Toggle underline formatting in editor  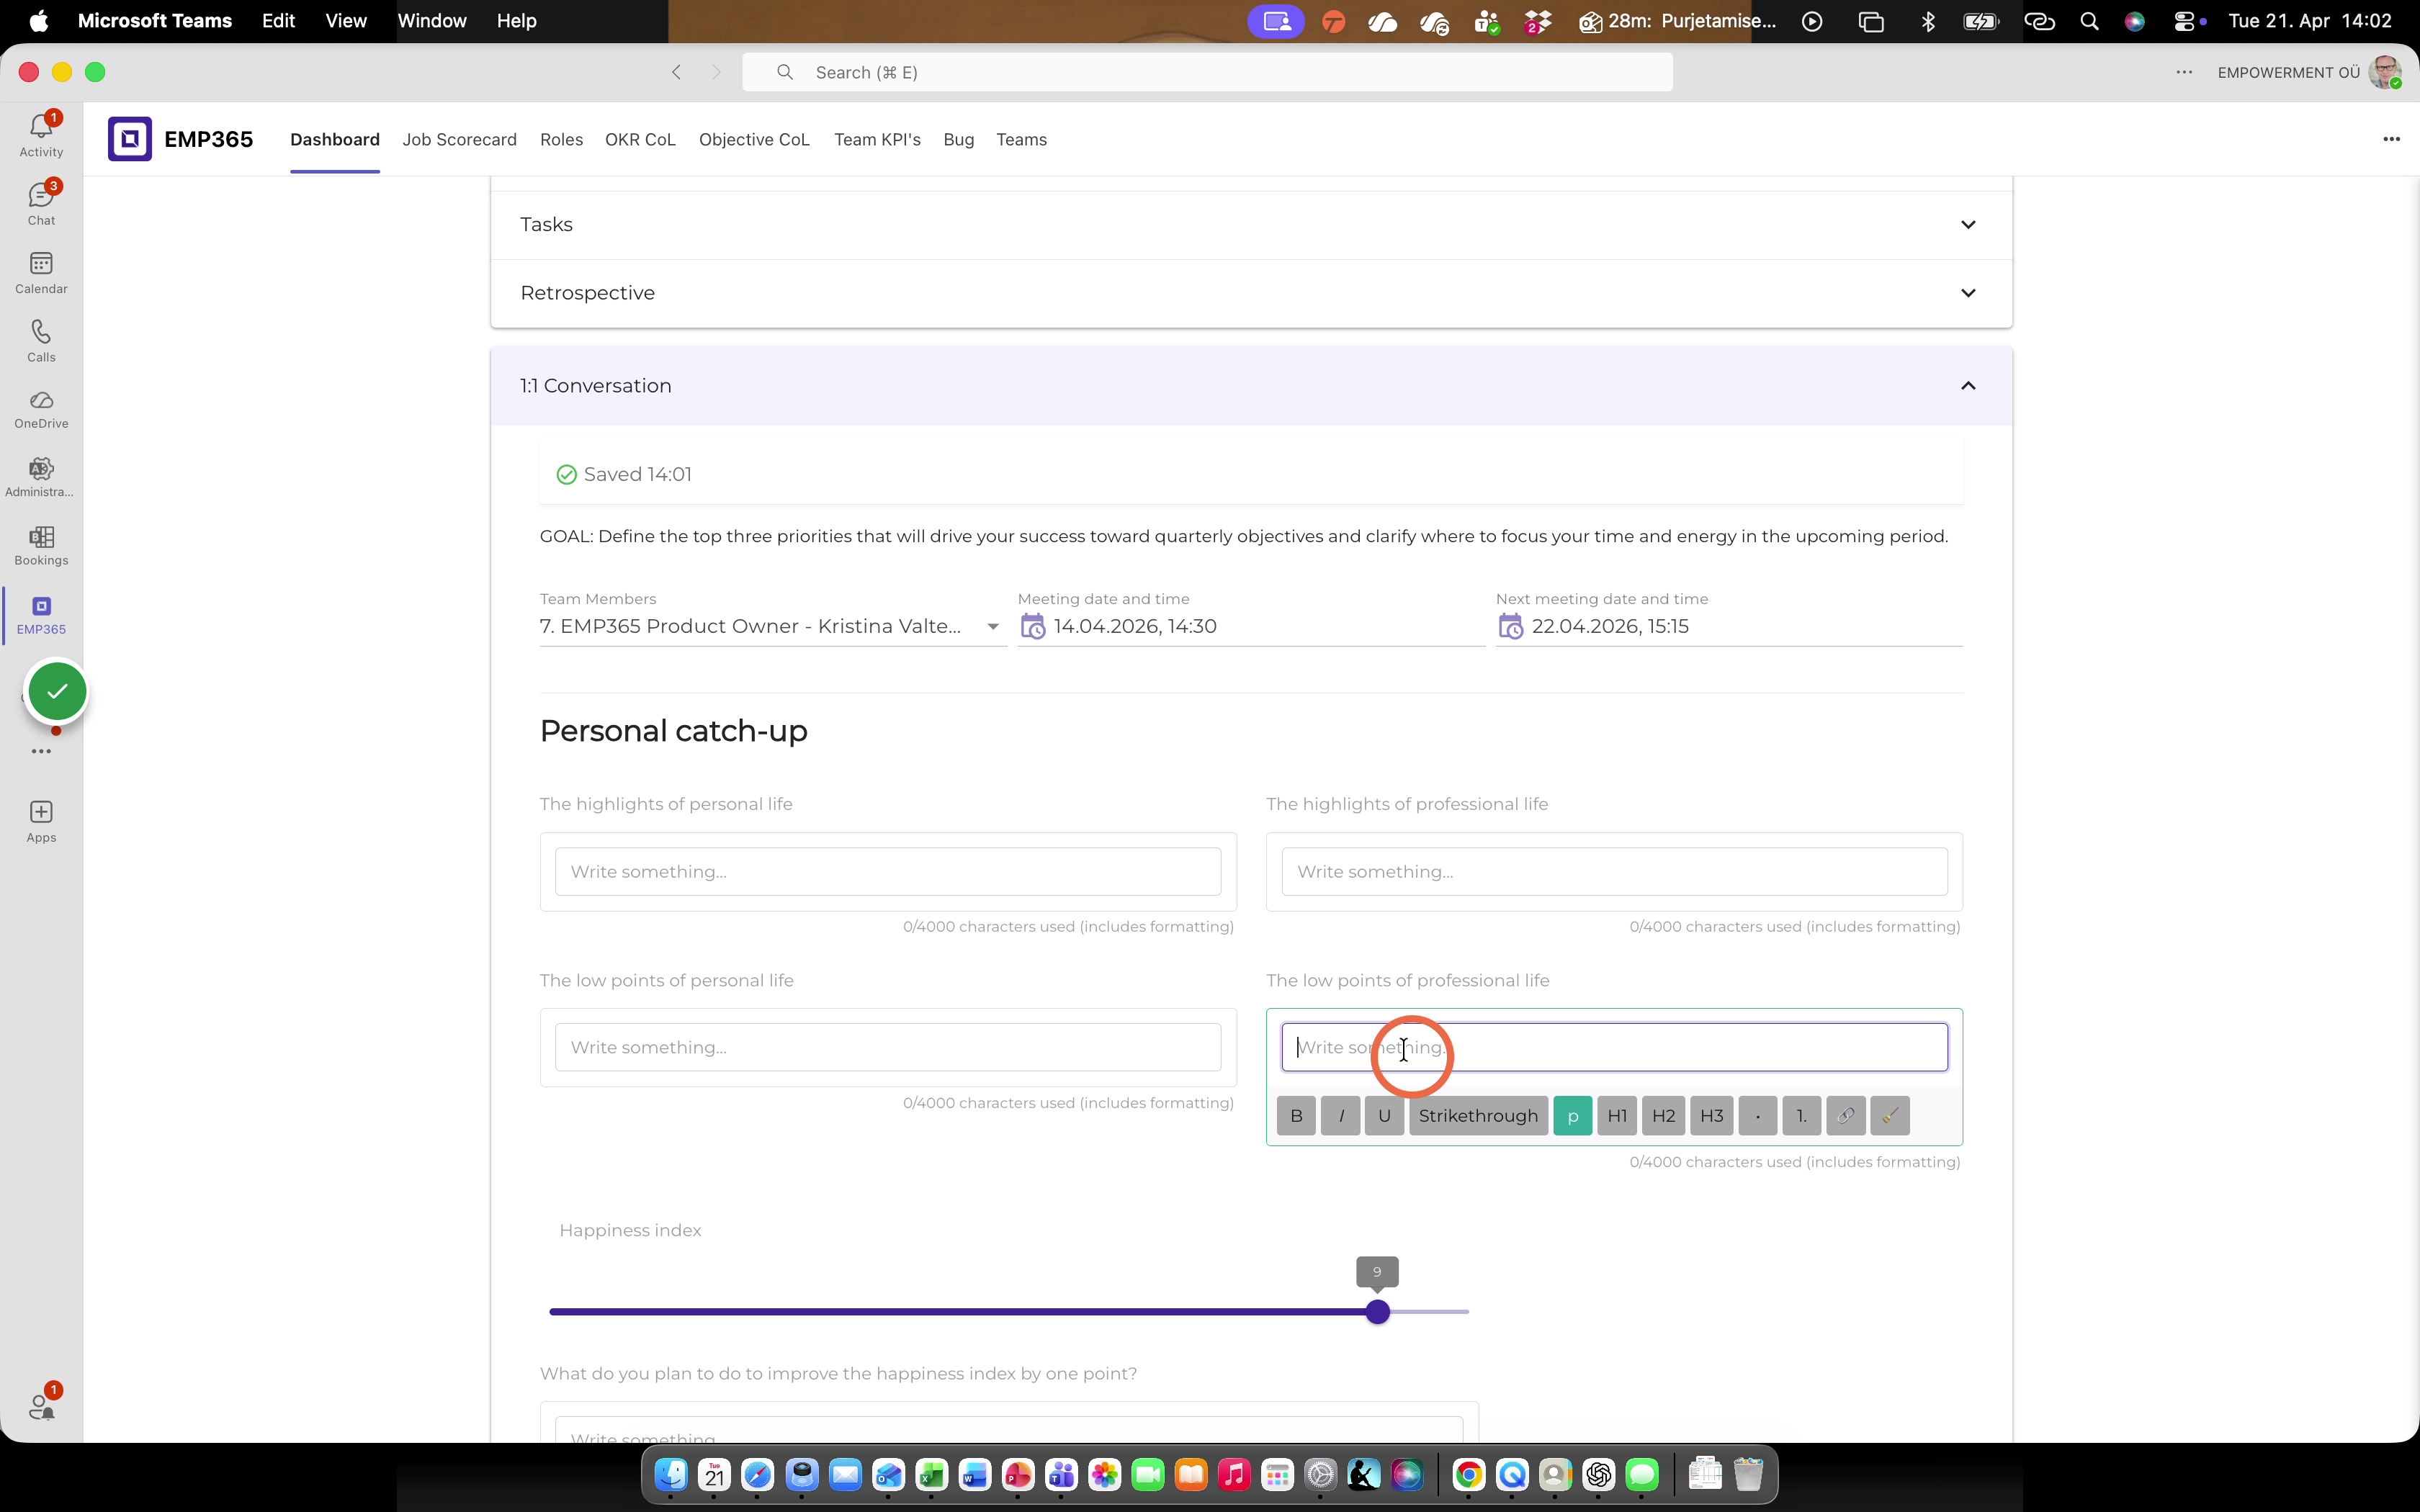click(x=1385, y=1115)
